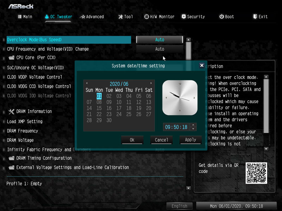Switch to the Security tab
Screen dimensions: 282x211
(193, 17)
